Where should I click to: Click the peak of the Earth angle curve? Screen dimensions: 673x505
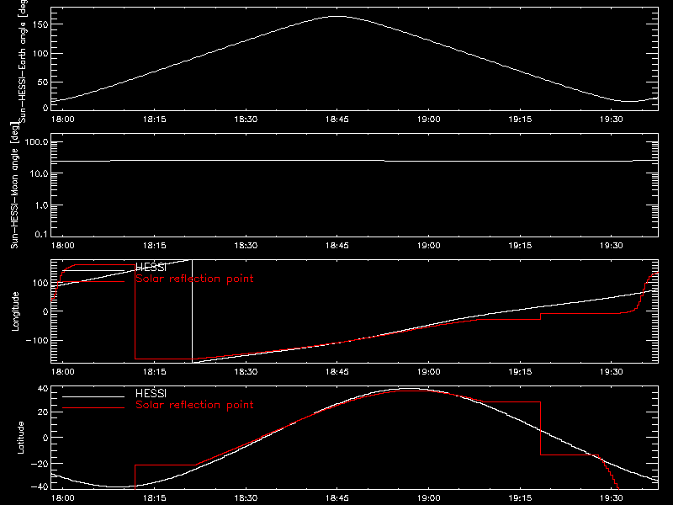pos(338,16)
